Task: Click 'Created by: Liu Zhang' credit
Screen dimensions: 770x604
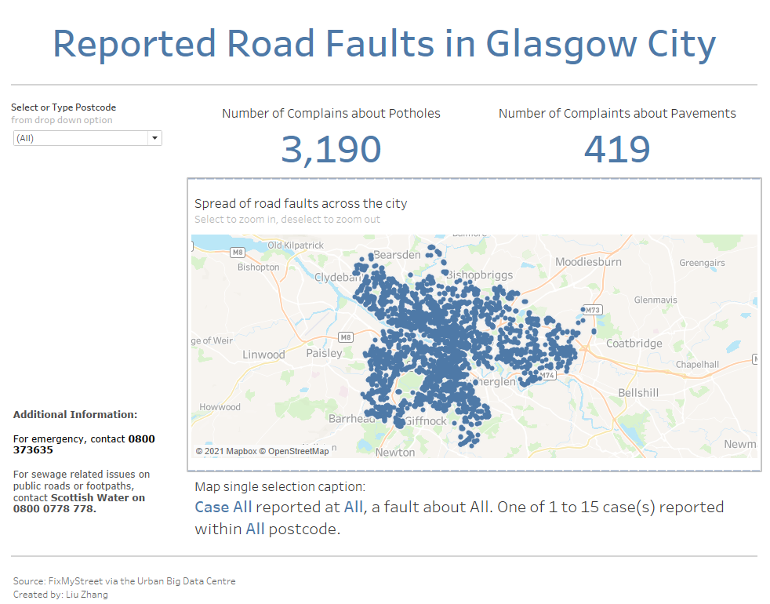Action: pos(60,594)
